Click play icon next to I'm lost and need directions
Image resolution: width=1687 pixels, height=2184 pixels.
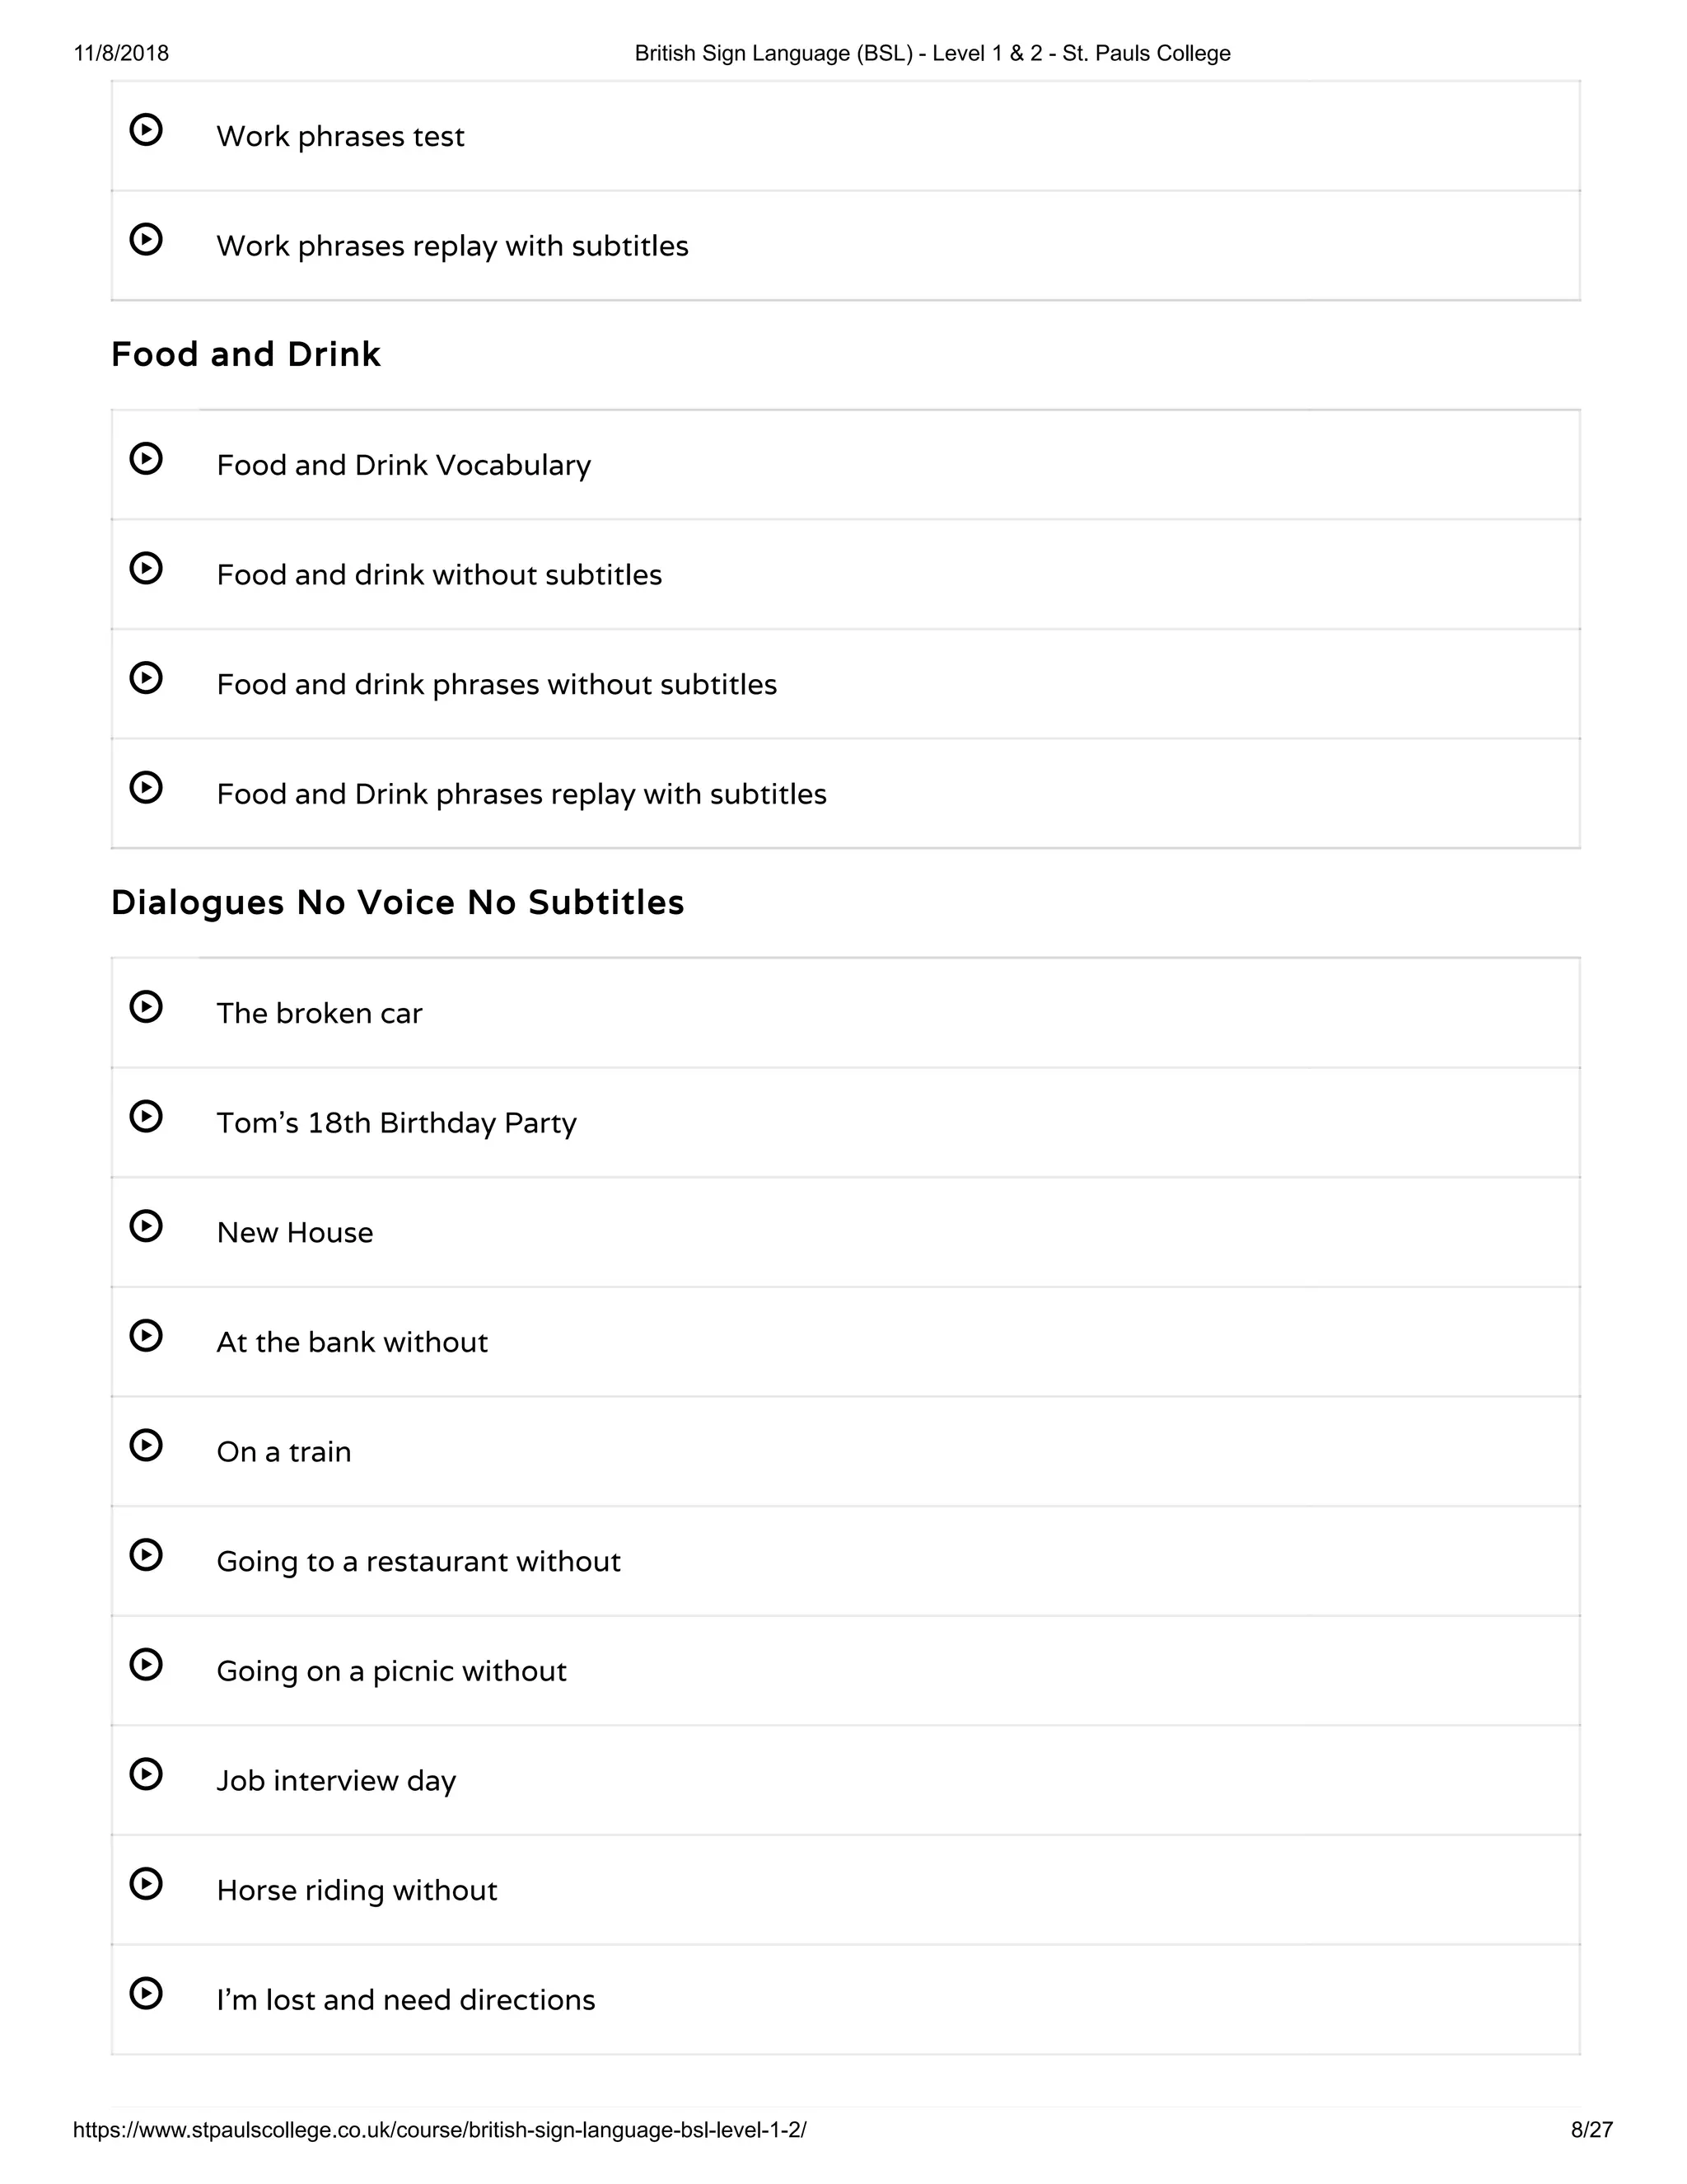[146, 1993]
